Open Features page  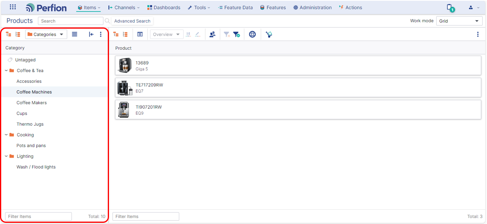pos(273,8)
